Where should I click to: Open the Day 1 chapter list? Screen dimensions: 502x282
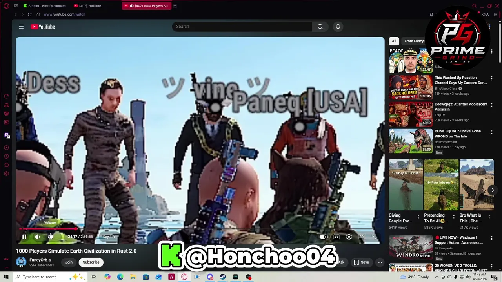coord(109,237)
